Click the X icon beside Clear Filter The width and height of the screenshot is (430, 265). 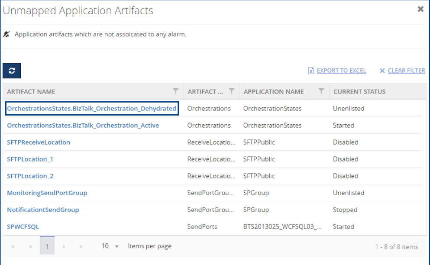click(382, 71)
